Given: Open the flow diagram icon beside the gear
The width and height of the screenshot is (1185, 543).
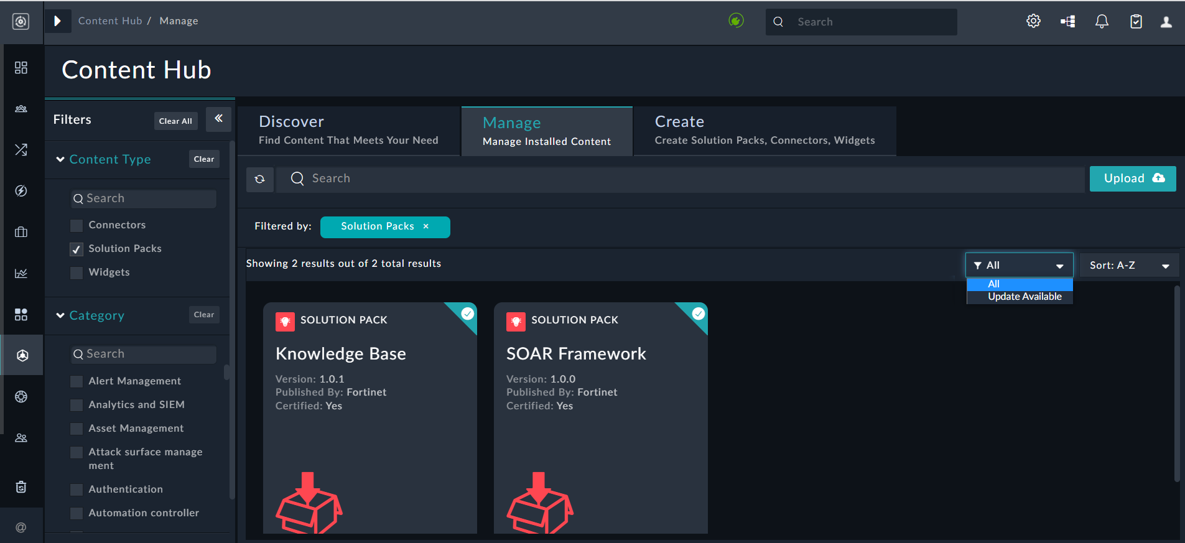Looking at the screenshot, I should tap(1068, 22).
